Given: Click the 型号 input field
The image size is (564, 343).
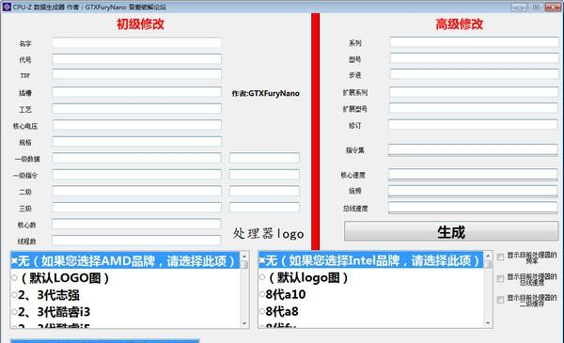Looking at the screenshot, I should tap(474, 58).
